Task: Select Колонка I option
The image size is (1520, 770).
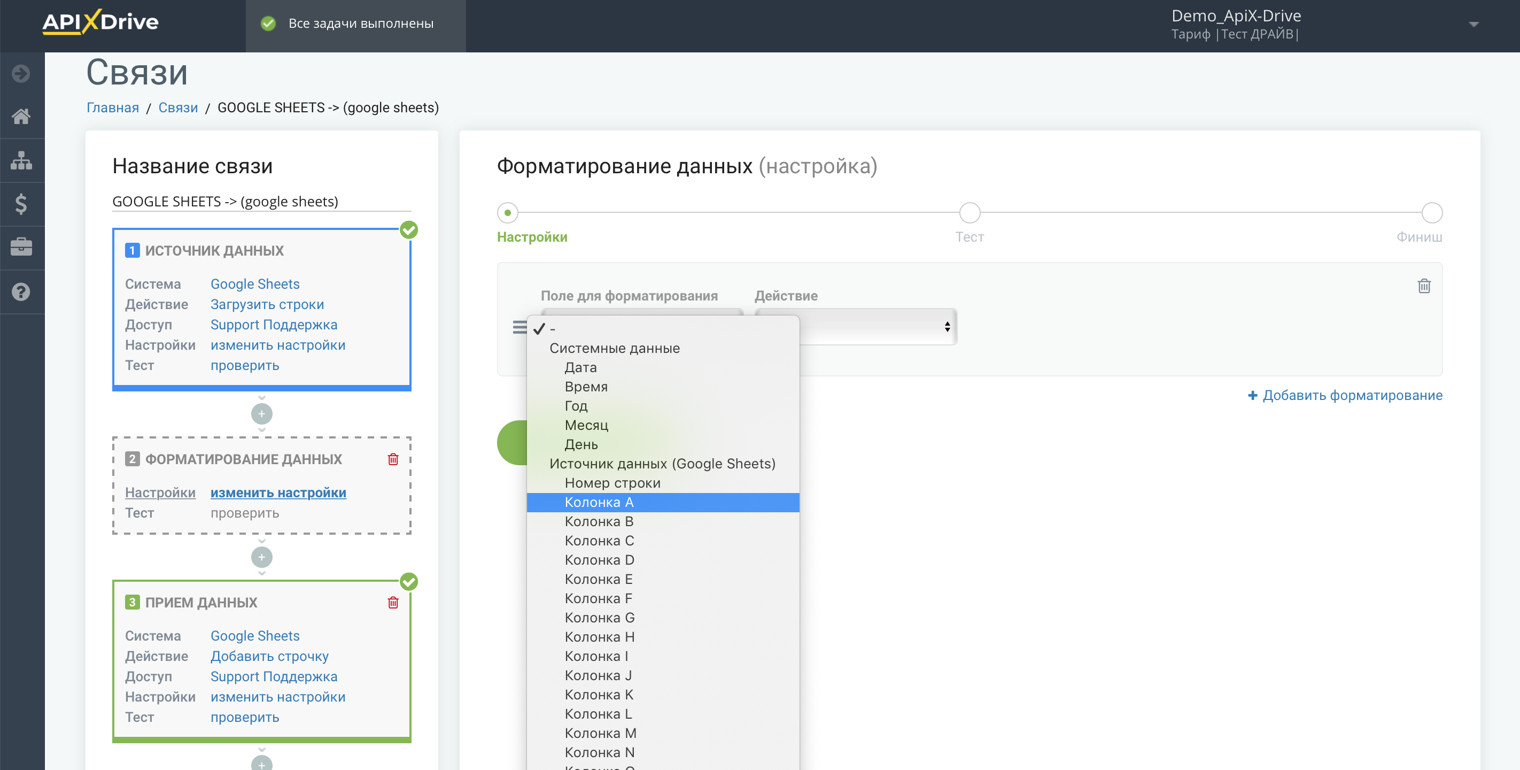Action: pyautogui.click(x=663, y=656)
